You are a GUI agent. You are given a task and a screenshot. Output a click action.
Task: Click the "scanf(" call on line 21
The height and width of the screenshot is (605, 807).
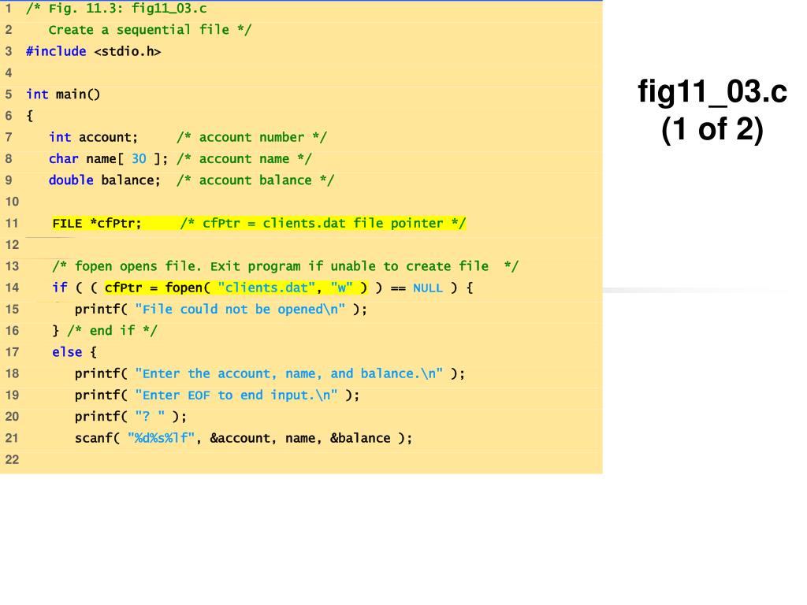pyautogui.click(x=97, y=438)
